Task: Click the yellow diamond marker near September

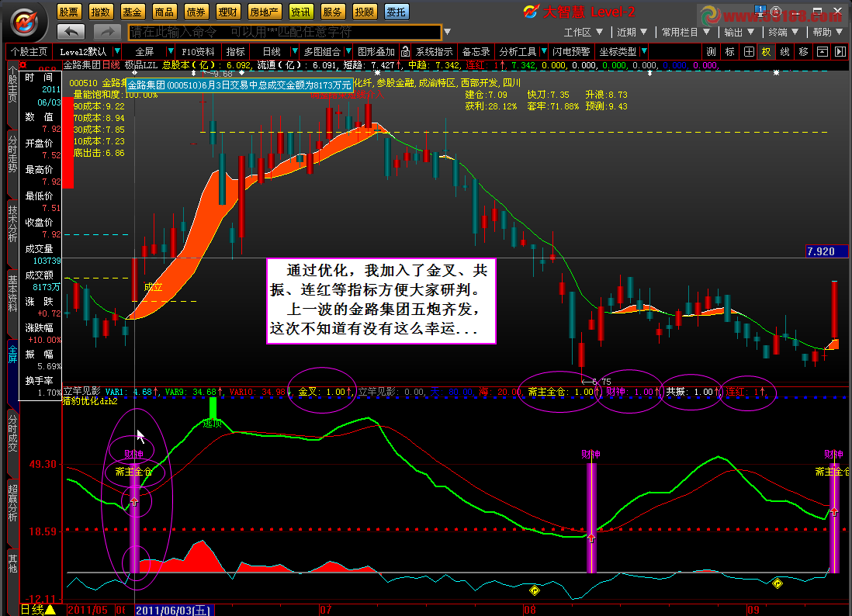Action: [x=778, y=583]
